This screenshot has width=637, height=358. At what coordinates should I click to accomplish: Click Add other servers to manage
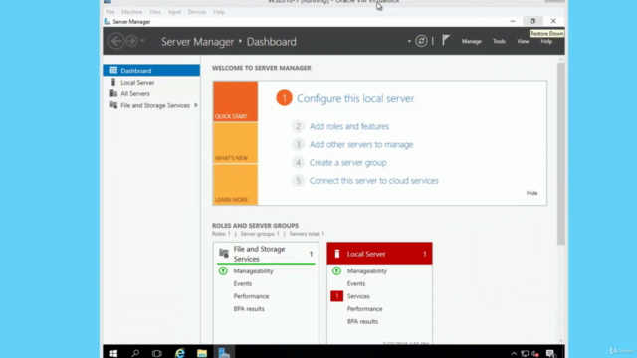tap(361, 144)
